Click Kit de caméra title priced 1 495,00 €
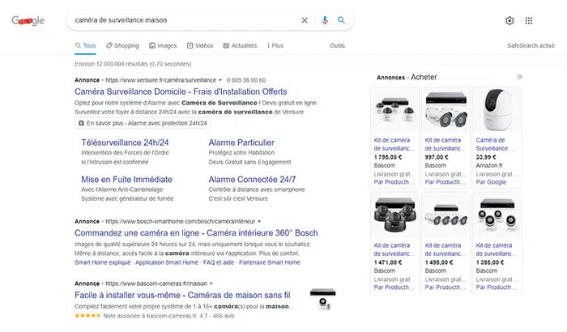The height and width of the screenshot is (332, 567). point(446,249)
